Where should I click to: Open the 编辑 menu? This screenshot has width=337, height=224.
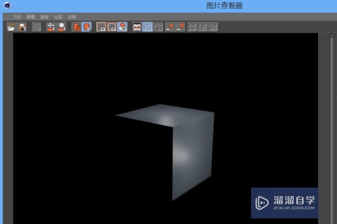point(30,17)
